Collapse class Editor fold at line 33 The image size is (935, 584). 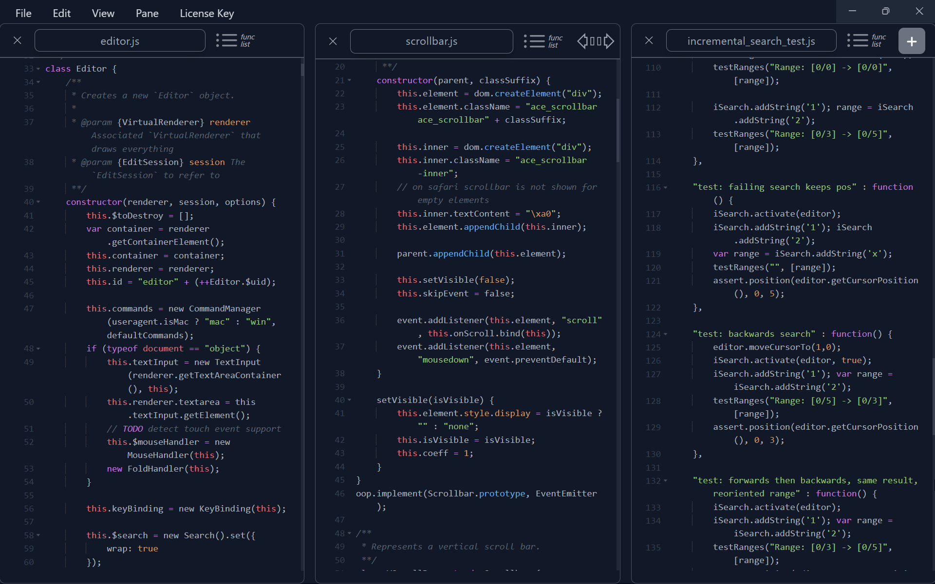coord(38,69)
